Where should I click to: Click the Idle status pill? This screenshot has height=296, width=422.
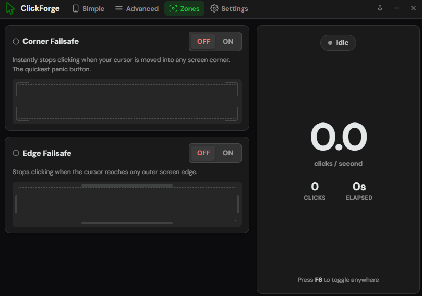click(338, 43)
